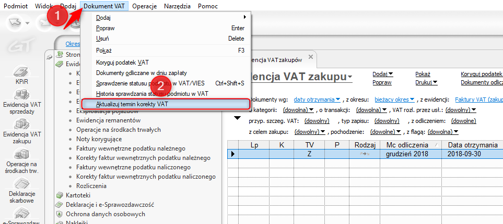Open Korekty faktur wewnętrznych podatku naliczonego
This screenshot has height=224, width=503.
(146, 176)
